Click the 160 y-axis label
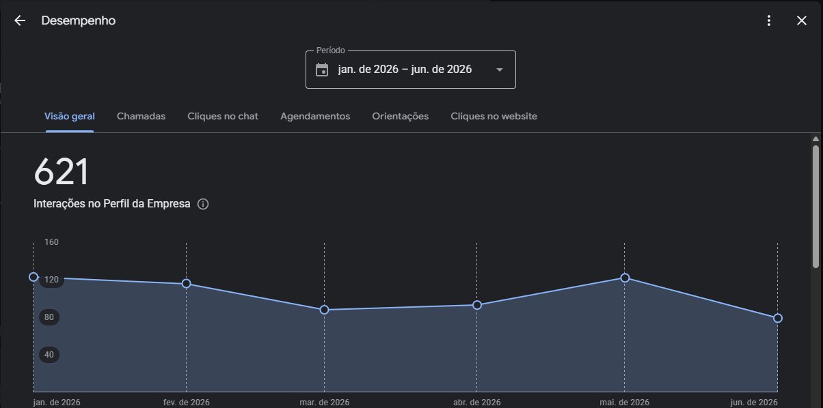This screenshot has height=408, width=823. (x=51, y=242)
